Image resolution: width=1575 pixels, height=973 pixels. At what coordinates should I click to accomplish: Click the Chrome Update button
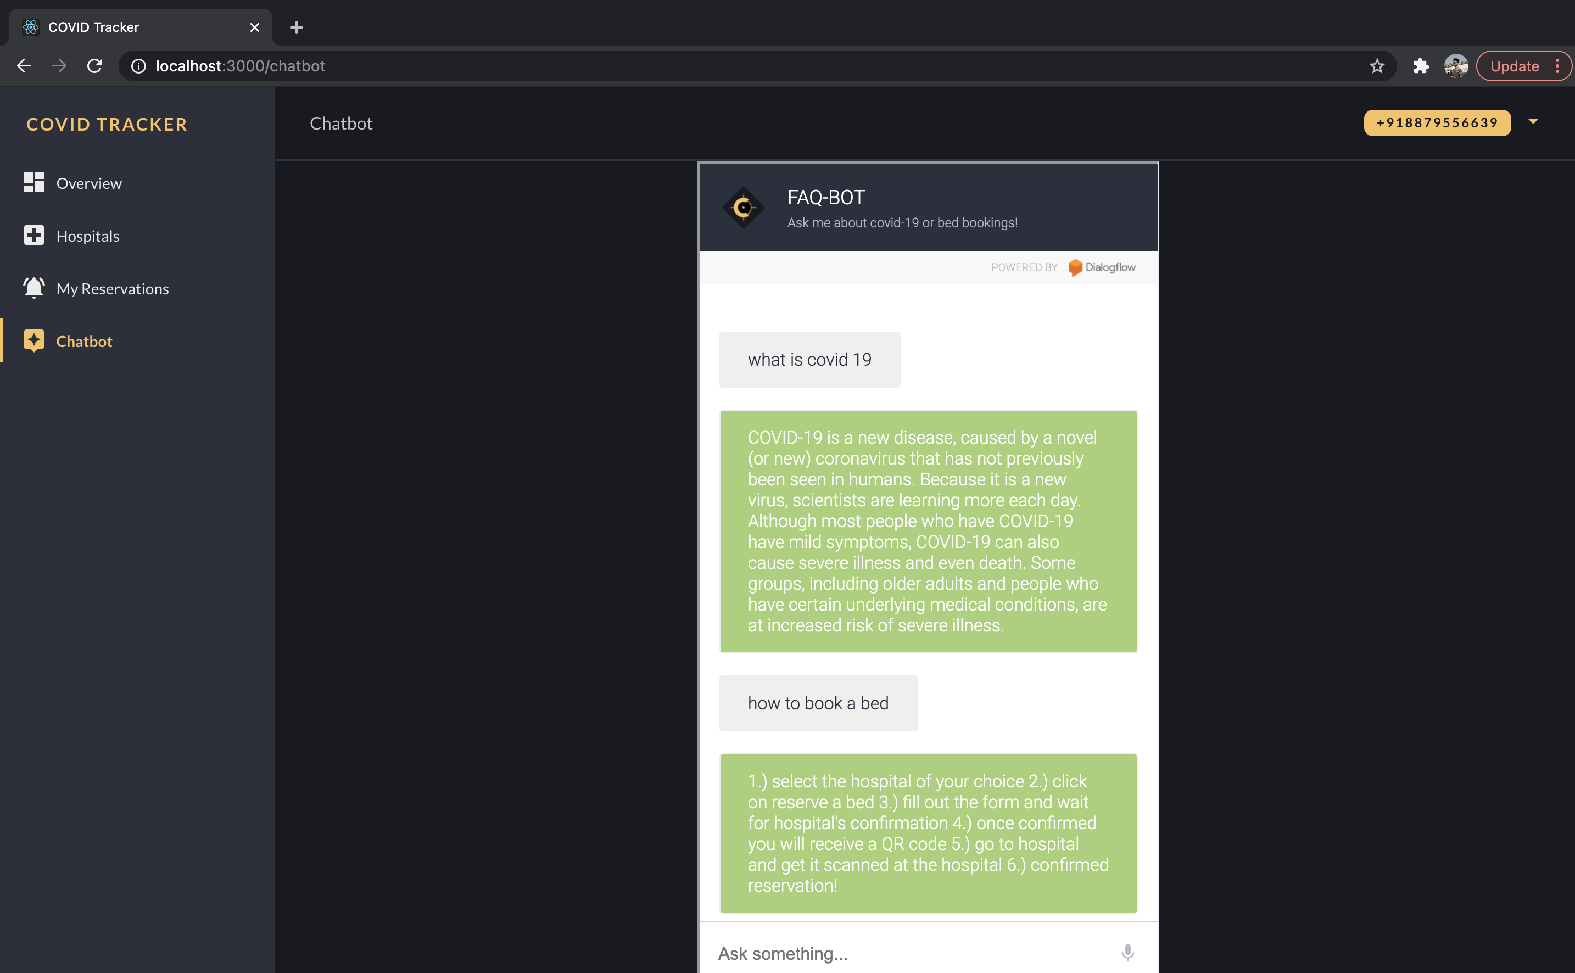pos(1514,66)
